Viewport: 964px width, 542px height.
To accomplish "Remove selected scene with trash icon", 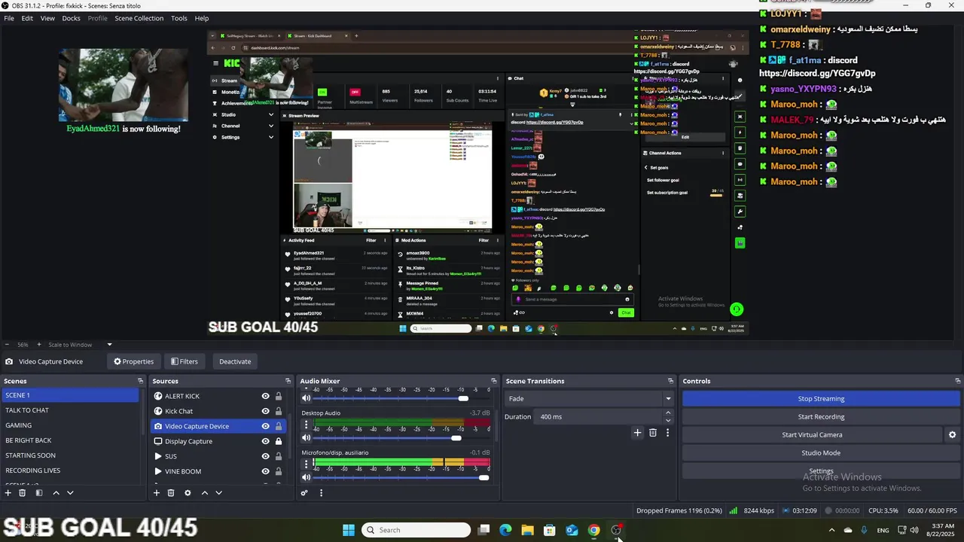I will (x=23, y=493).
